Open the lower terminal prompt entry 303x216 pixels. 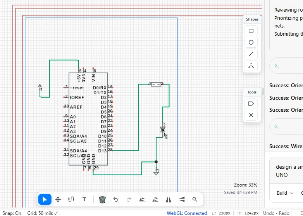[286, 126]
